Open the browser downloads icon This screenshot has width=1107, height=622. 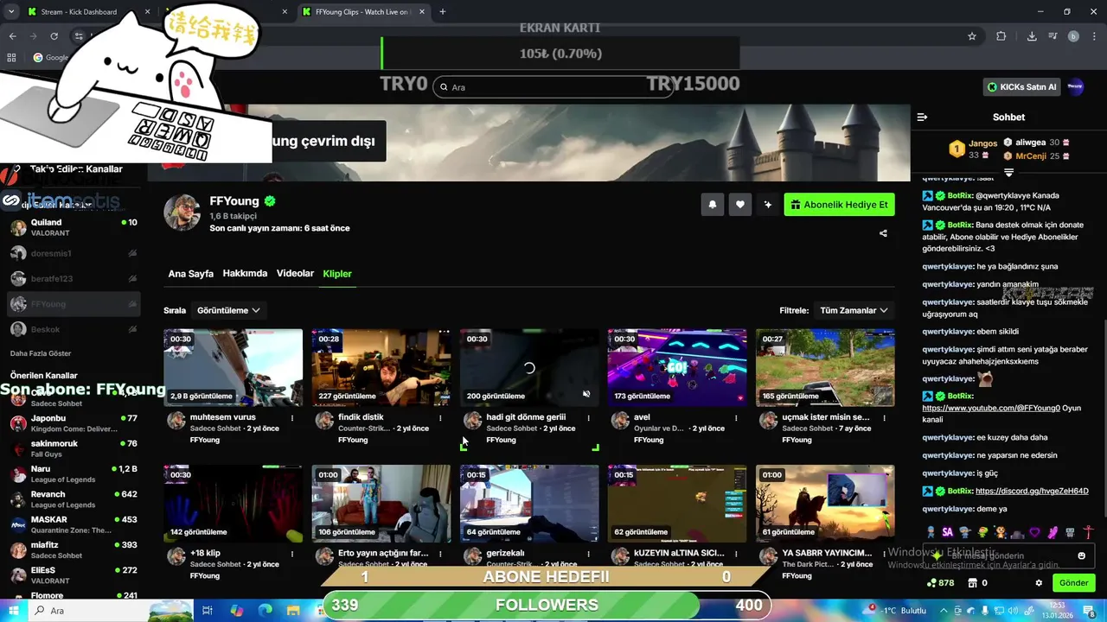pos(1032,36)
